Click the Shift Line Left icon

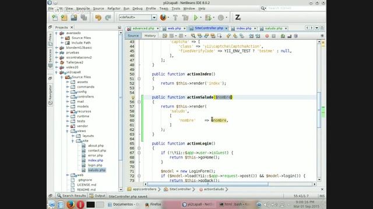(x=251, y=36)
